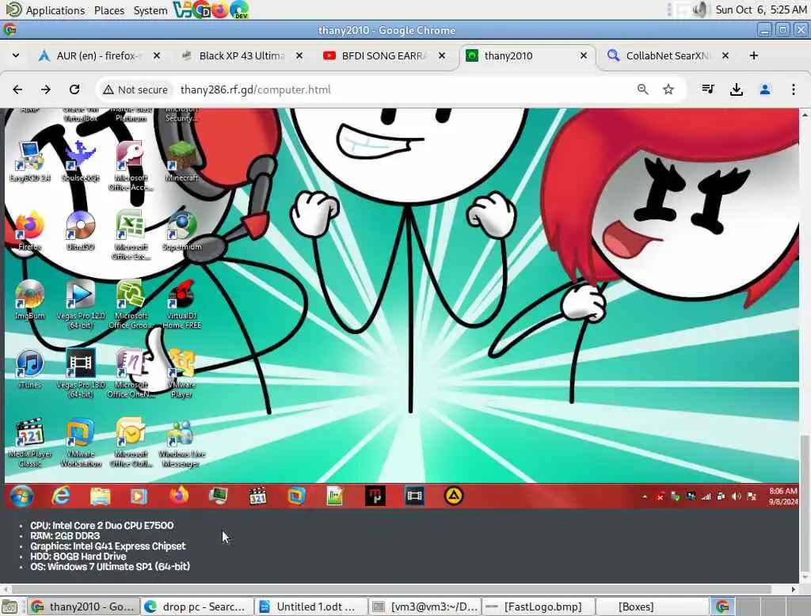Click the Vegas Pro 13.0 desktop icon

(x=80, y=374)
